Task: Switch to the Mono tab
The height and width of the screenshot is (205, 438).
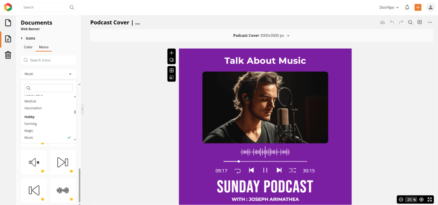Action: coord(44,47)
